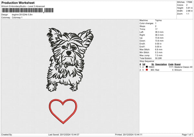Click 'Madeira Classic 40' brand entry

(183, 67)
